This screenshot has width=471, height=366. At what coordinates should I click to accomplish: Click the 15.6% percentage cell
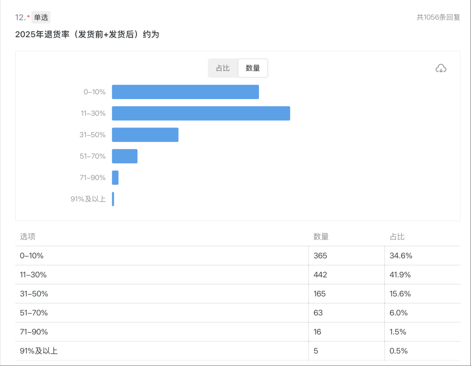click(x=400, y=294)
